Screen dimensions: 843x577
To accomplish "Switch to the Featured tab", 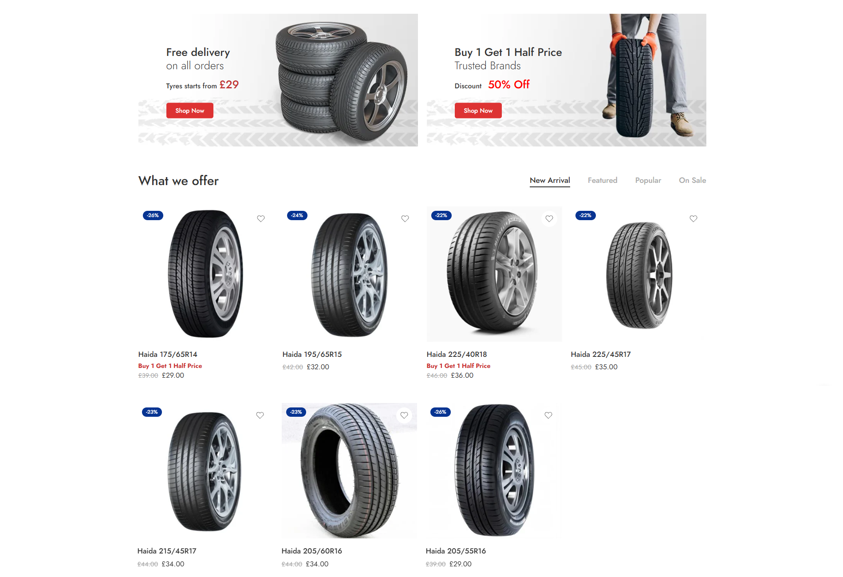I will pyautogui.click(x=603, y=180).
